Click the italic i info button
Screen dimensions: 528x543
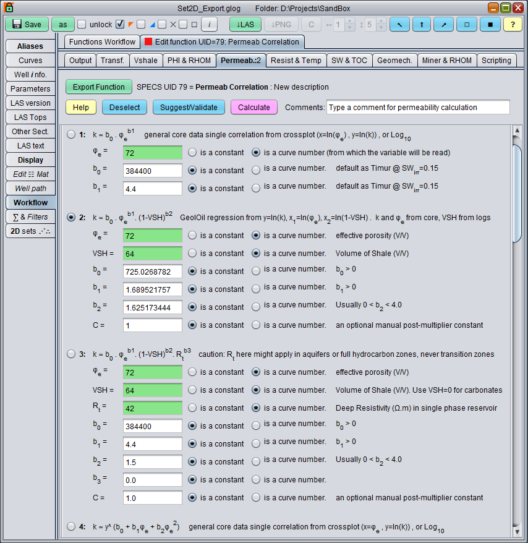point(209,24)
